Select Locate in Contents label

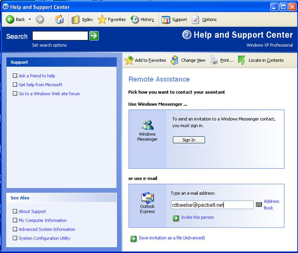(x=266, y=60)
